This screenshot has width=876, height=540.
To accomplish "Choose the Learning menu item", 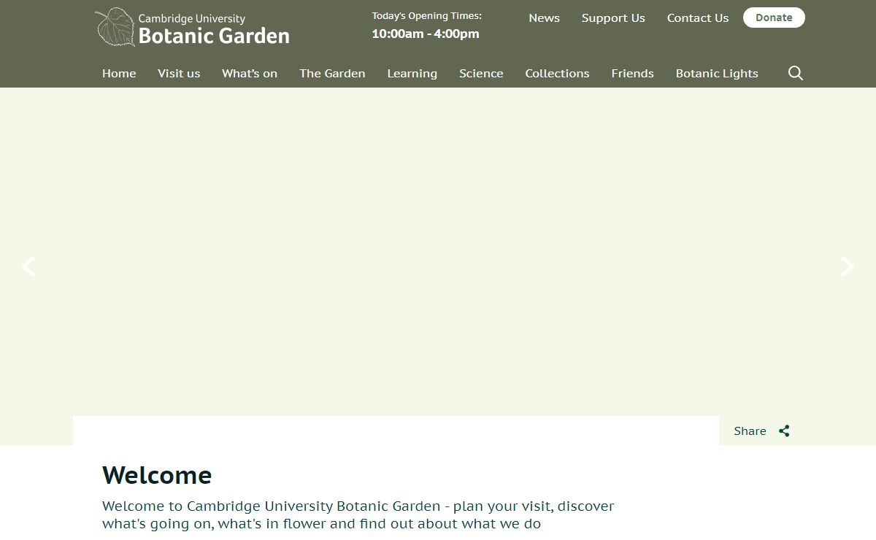I will pyautogui.click(x=412, y=73).
